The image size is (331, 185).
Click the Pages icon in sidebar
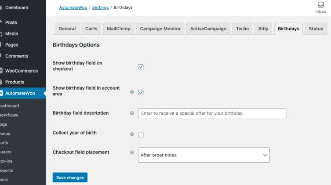coord(1,45)
